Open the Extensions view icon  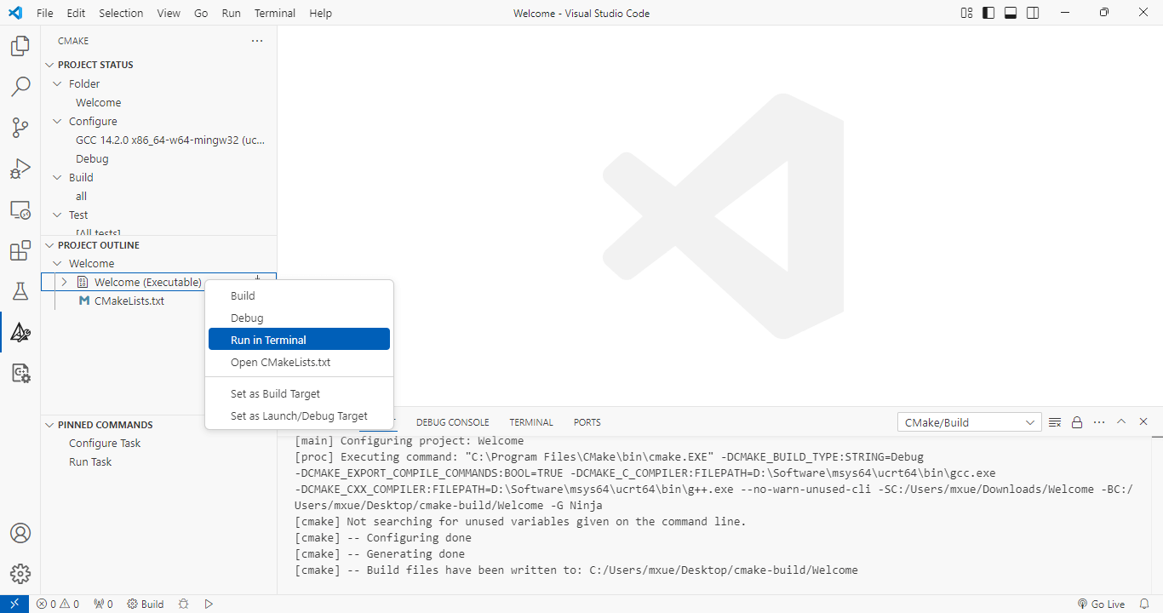click(20, 251)
